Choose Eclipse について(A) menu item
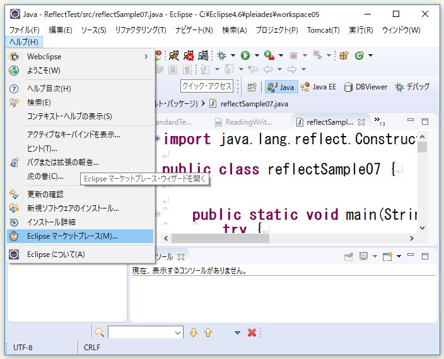Viewport: 444px width, 359px height. point(80,254)
